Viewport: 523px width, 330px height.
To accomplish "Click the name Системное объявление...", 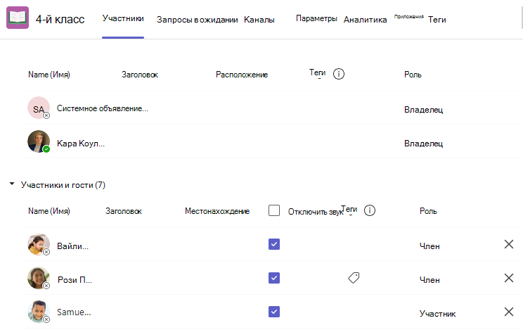I will pos(103,108).
